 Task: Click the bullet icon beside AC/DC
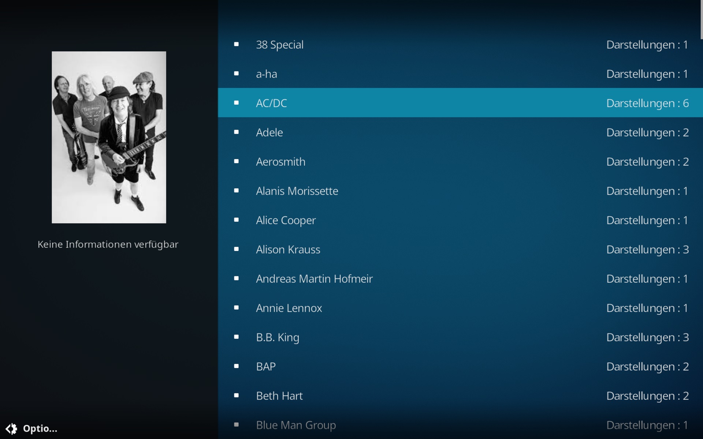coord(236,103)
